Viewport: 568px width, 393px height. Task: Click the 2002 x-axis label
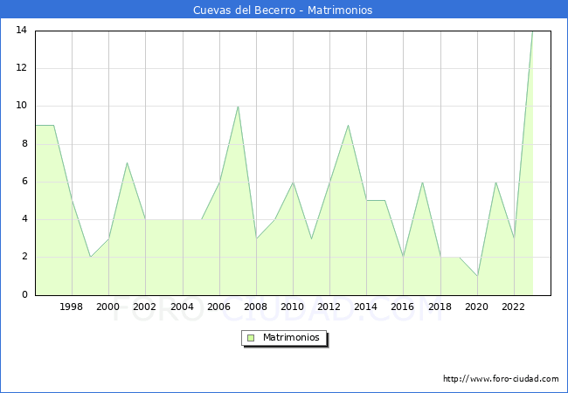[144, 307]
